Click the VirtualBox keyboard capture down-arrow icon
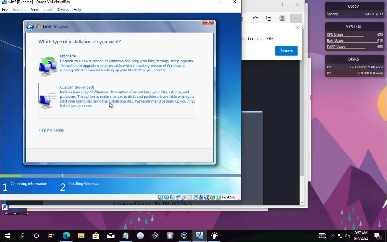 point(218,197)
